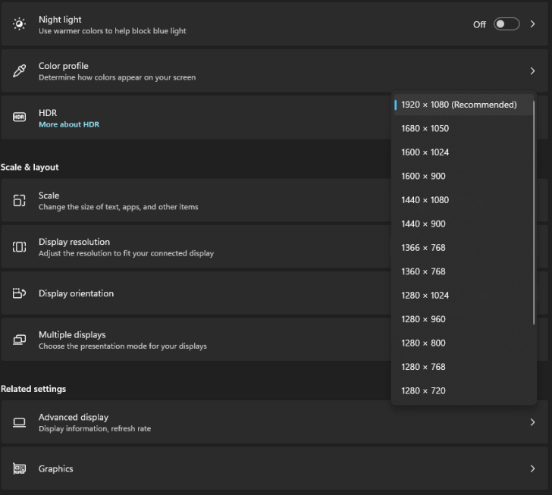Click the Display orientation icon
The height and width of the screenshot is (495, 552).
point(19,293)
